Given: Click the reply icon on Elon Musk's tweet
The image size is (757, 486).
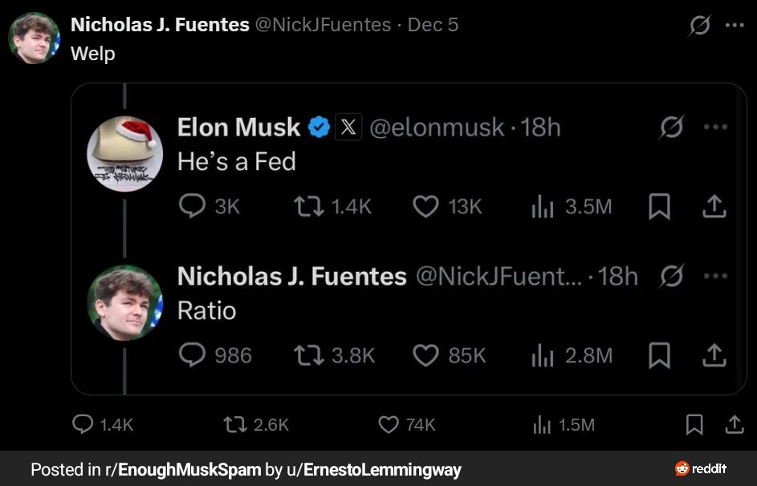Looking at the screenshot, I should (193, 206).
